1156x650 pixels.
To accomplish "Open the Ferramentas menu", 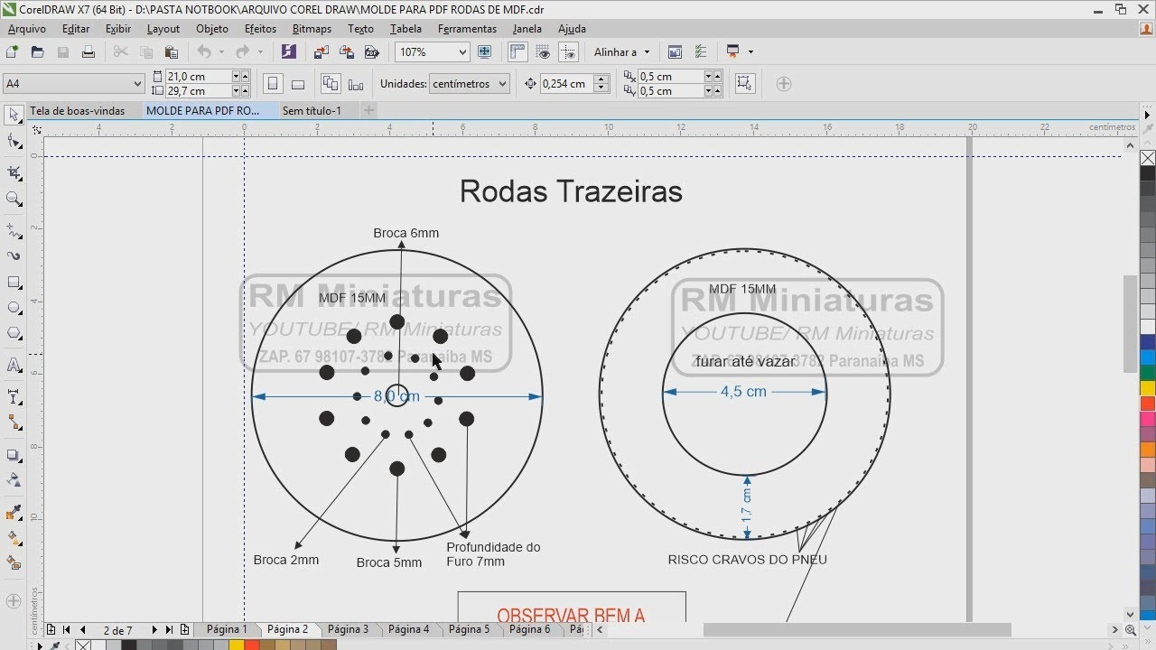I will pyautogui.click(x=467, y=29).
